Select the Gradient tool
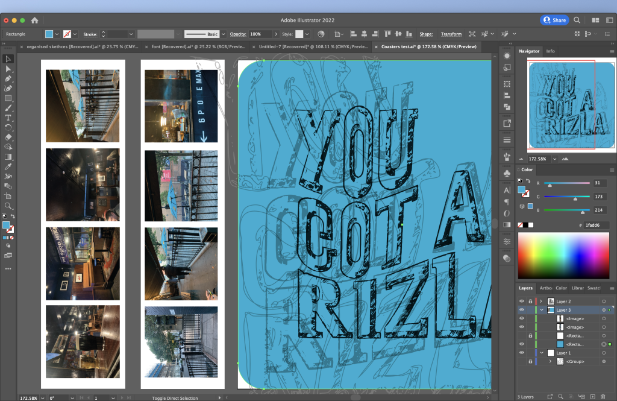Screen dimensions: 617x401 (x=8, y=157)
